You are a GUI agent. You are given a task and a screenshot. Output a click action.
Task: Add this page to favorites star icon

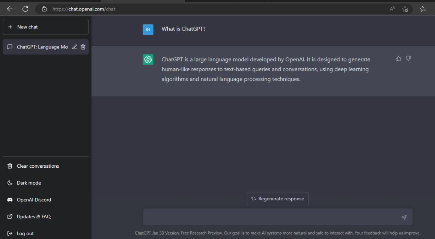pos(405,9)
